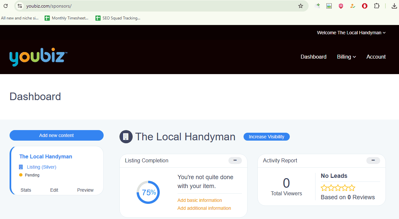The width and height of the screenshot is (399, 219).
Task: Click the red shield extension icon
Action: point(341,6)
